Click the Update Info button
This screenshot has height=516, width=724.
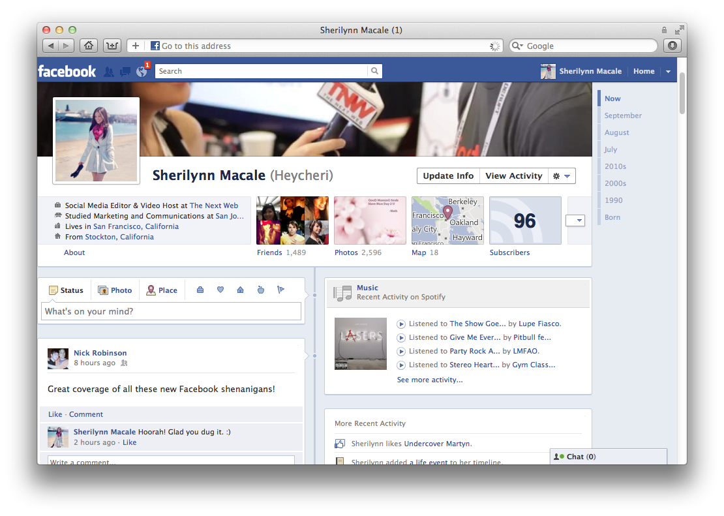[x=448, y=176]
